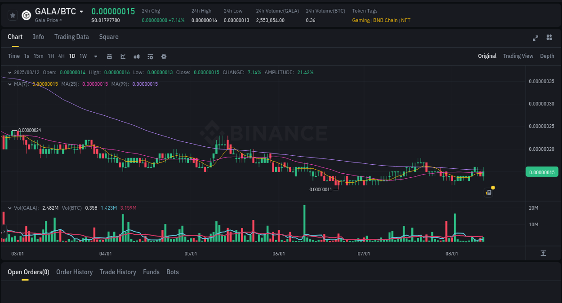Switch to Trading View chart
This screenshot has width=562, height=303.
point(518,56)
